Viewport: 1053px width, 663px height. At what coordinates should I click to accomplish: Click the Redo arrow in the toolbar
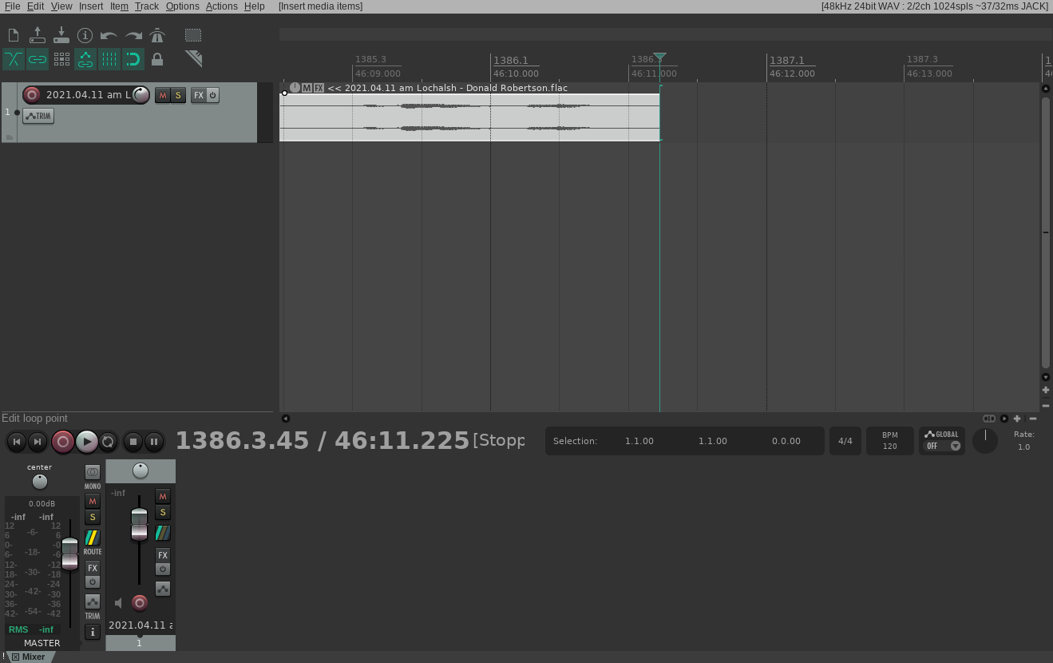pos(133,35)
